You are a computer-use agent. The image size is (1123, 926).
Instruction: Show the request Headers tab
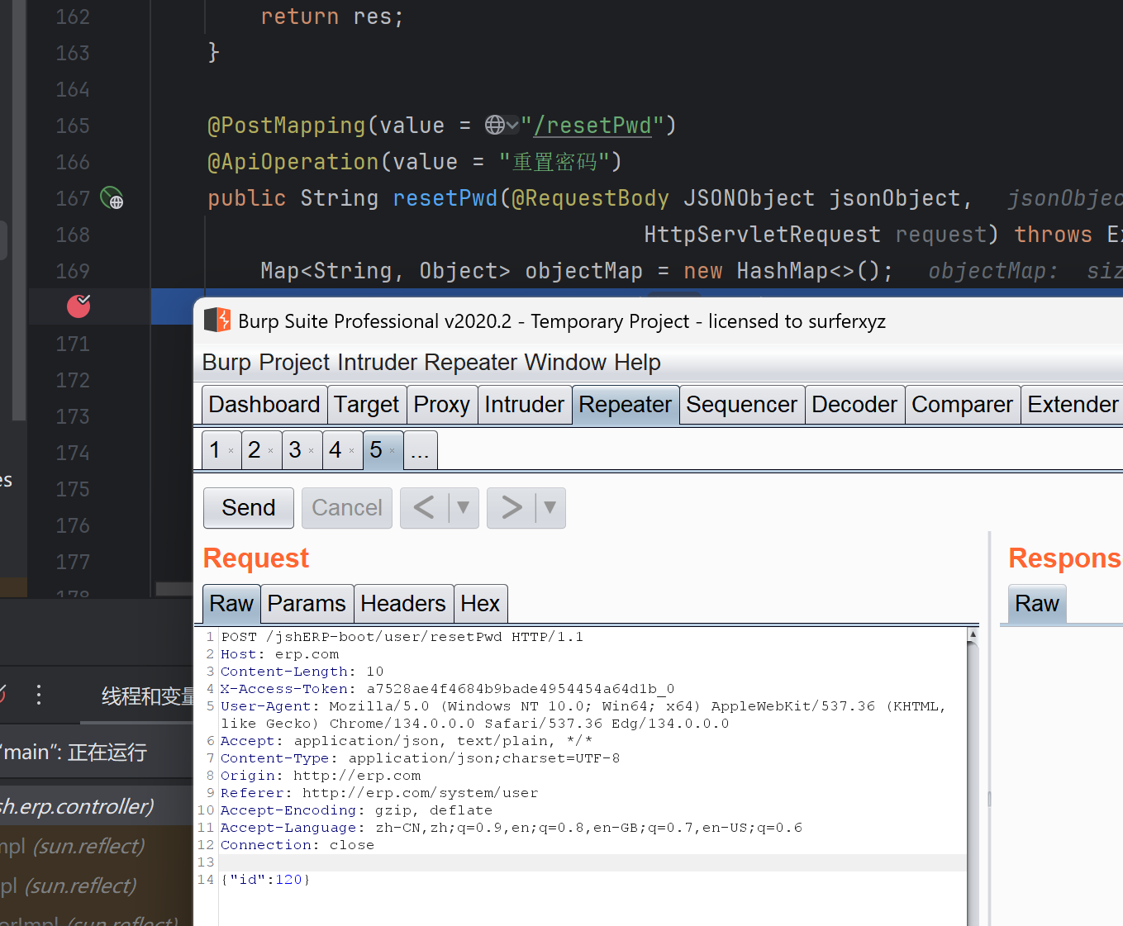(403, 604)
